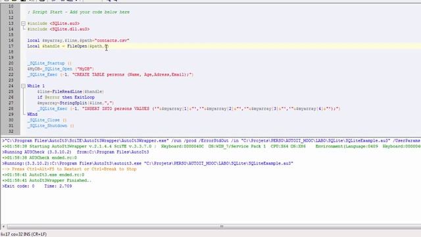Image resolution: width=421 pixels, height=237 pixels.
Task: Click line number 10 in the margin
Action: (11, 7)
